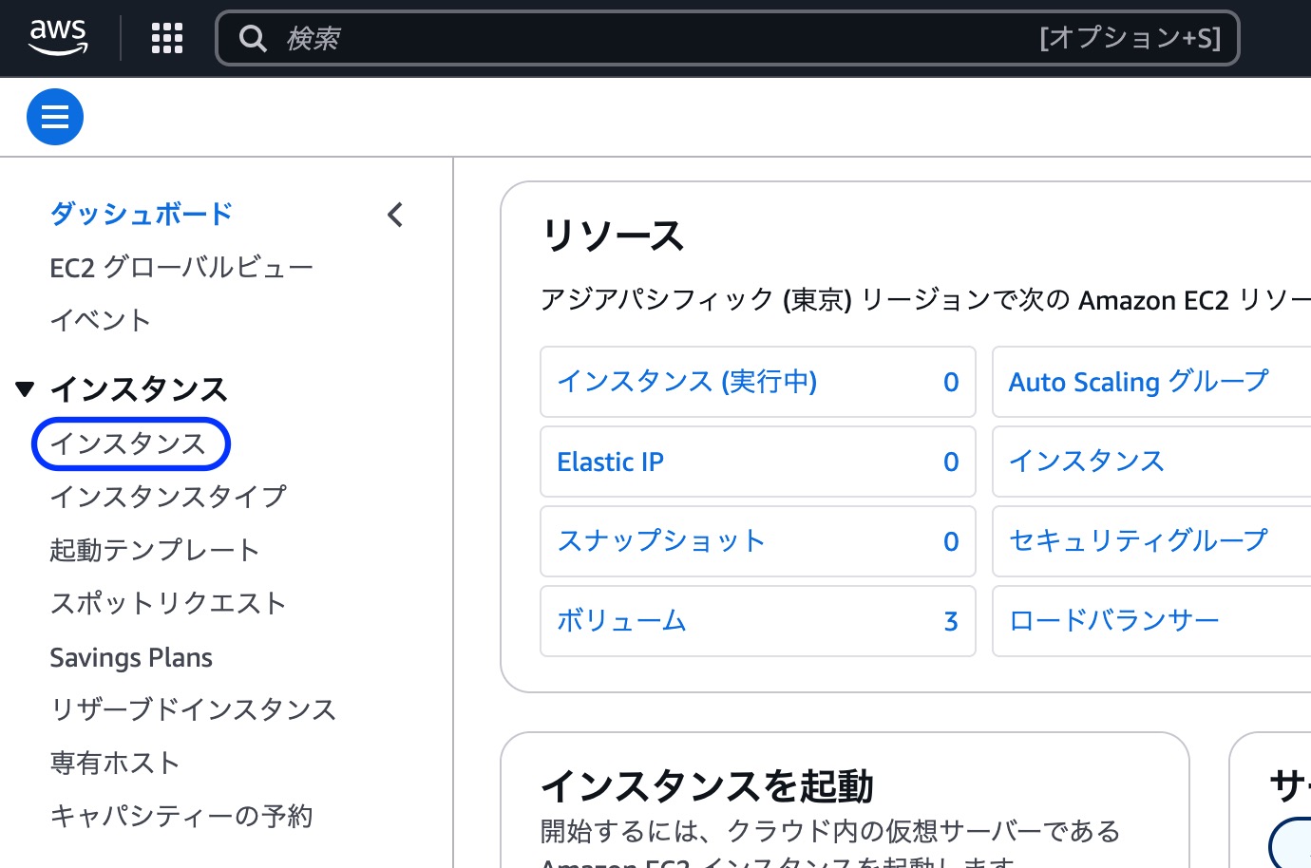Open EC2 グローバルビュー
Image resolution: width=1311 pixels, height=868 pixels.
180,267
